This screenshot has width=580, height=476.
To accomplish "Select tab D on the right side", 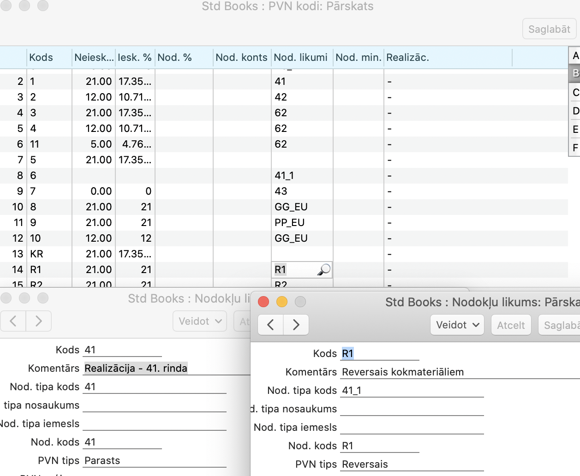I will pos(575,111).
